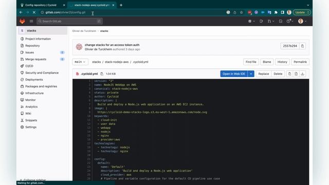
Task: Expand the Open in Web IDE dropdown arrow
Action: point(251,74)
